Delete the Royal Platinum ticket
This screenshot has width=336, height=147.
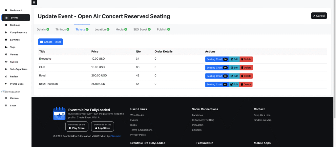tap(246, 84)
